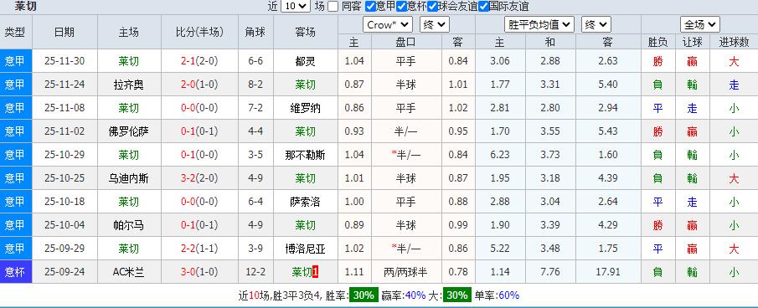
Task: Click the 6.23 home odds value
Action: (x=500, y=155)
